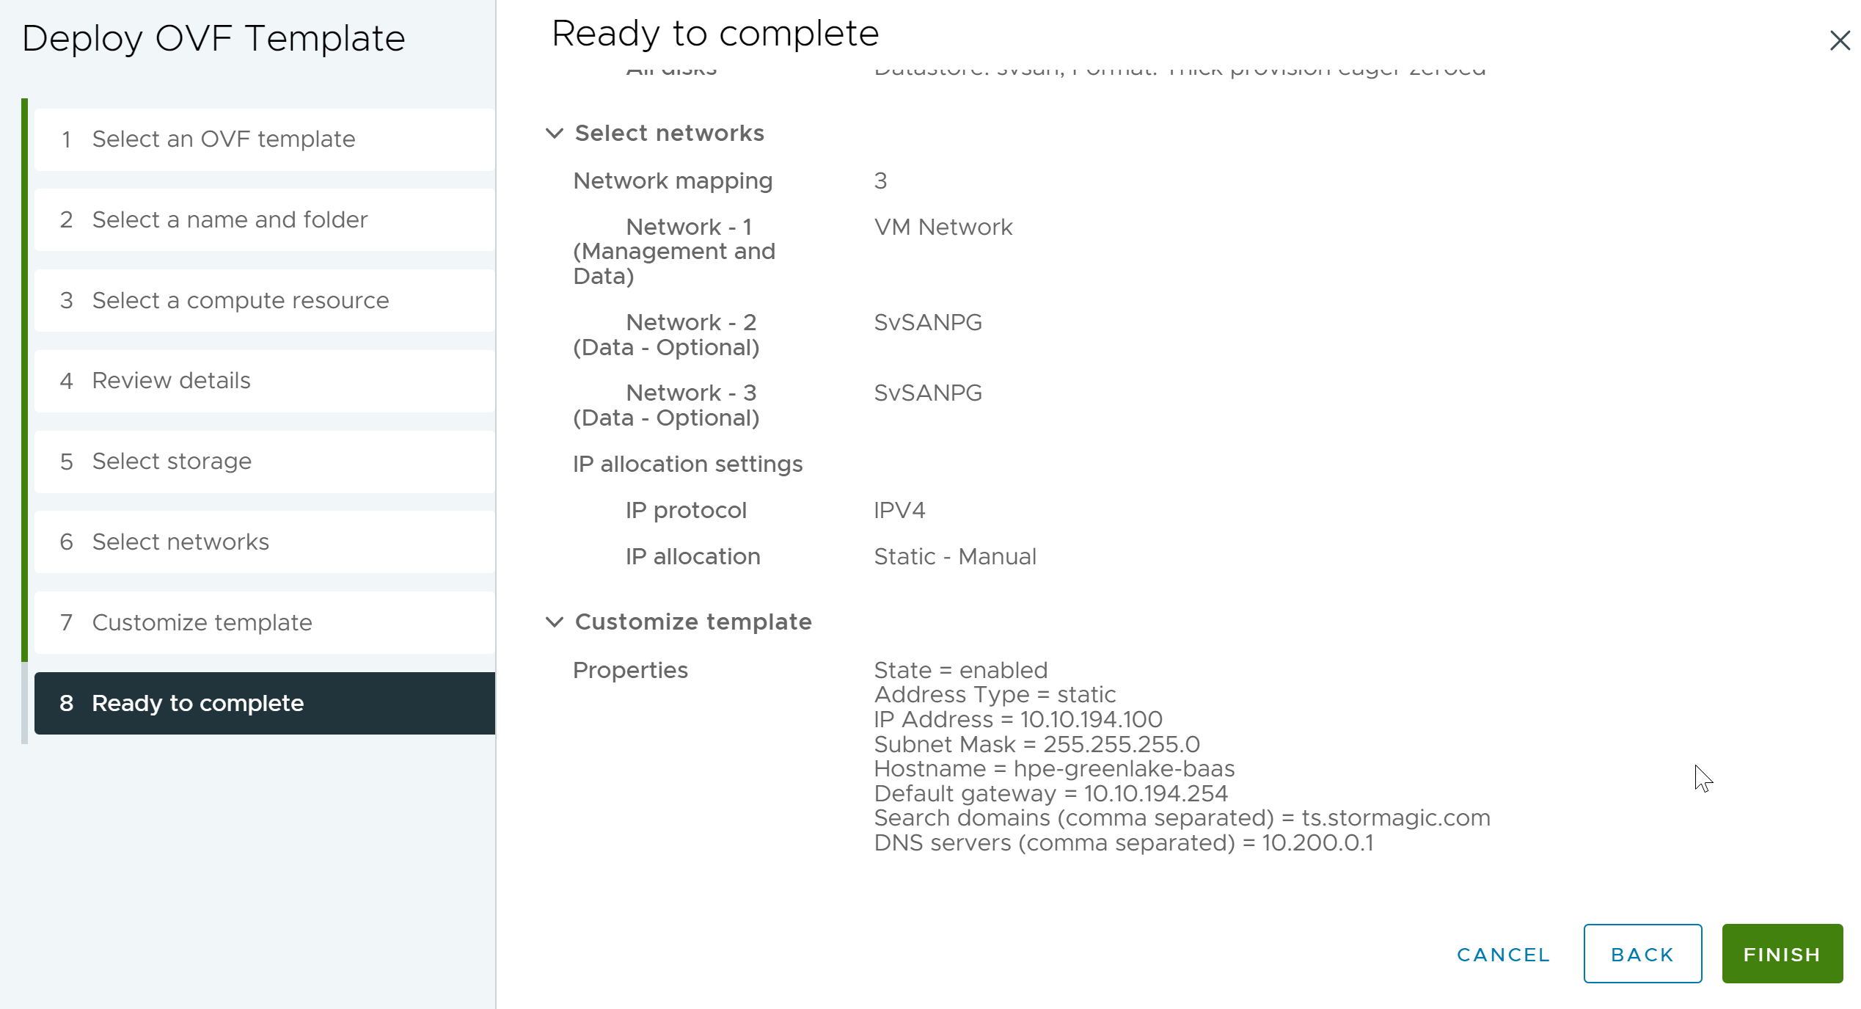Click the CANCEL button
Viewport: 1861px width, 1009px height.
click(1503, 955)
